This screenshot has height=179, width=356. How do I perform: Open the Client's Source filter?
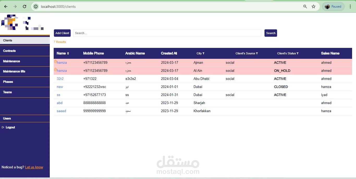coord(257,53)
